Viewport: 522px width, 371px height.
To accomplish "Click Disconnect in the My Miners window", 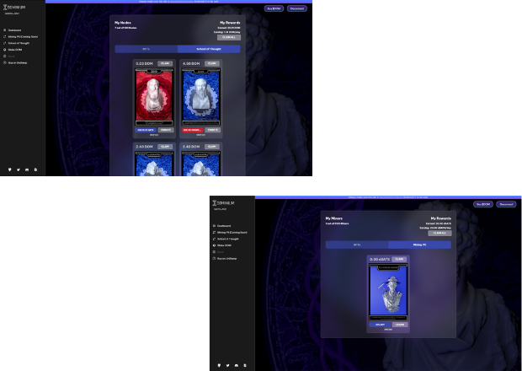I will click(506, 204).
